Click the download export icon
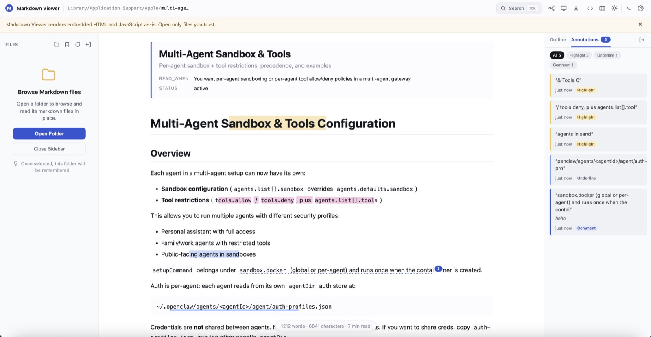This screenshot has height=337, width=651. (x=576, y=8)
